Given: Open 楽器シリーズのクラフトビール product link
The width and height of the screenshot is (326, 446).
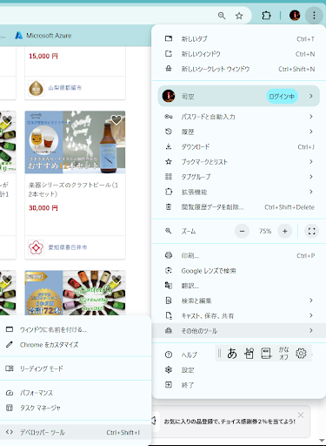Looking at the screenshot, I should [73, 189].
